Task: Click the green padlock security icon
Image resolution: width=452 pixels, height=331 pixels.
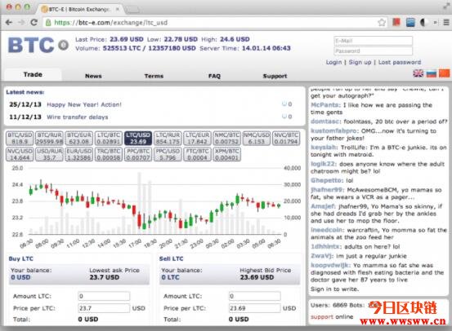Action: point(48,23)
